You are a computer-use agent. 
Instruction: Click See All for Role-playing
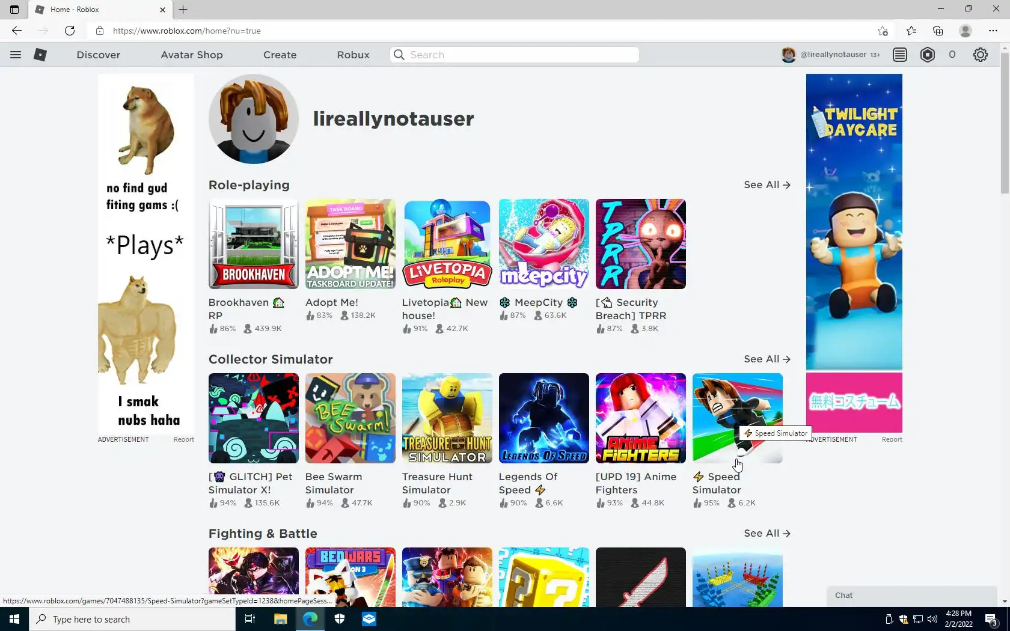point(767,184)
